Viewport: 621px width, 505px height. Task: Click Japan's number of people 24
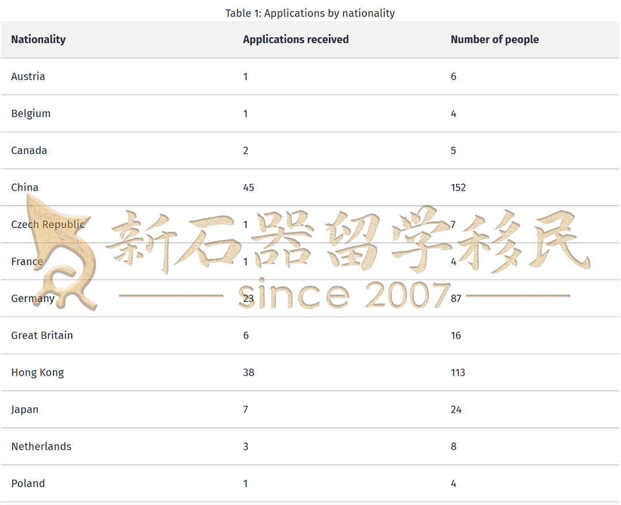tap(456, 410)
